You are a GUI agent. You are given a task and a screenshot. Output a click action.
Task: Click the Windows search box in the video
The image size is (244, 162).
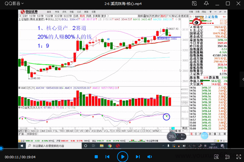(x=50, y=146)
